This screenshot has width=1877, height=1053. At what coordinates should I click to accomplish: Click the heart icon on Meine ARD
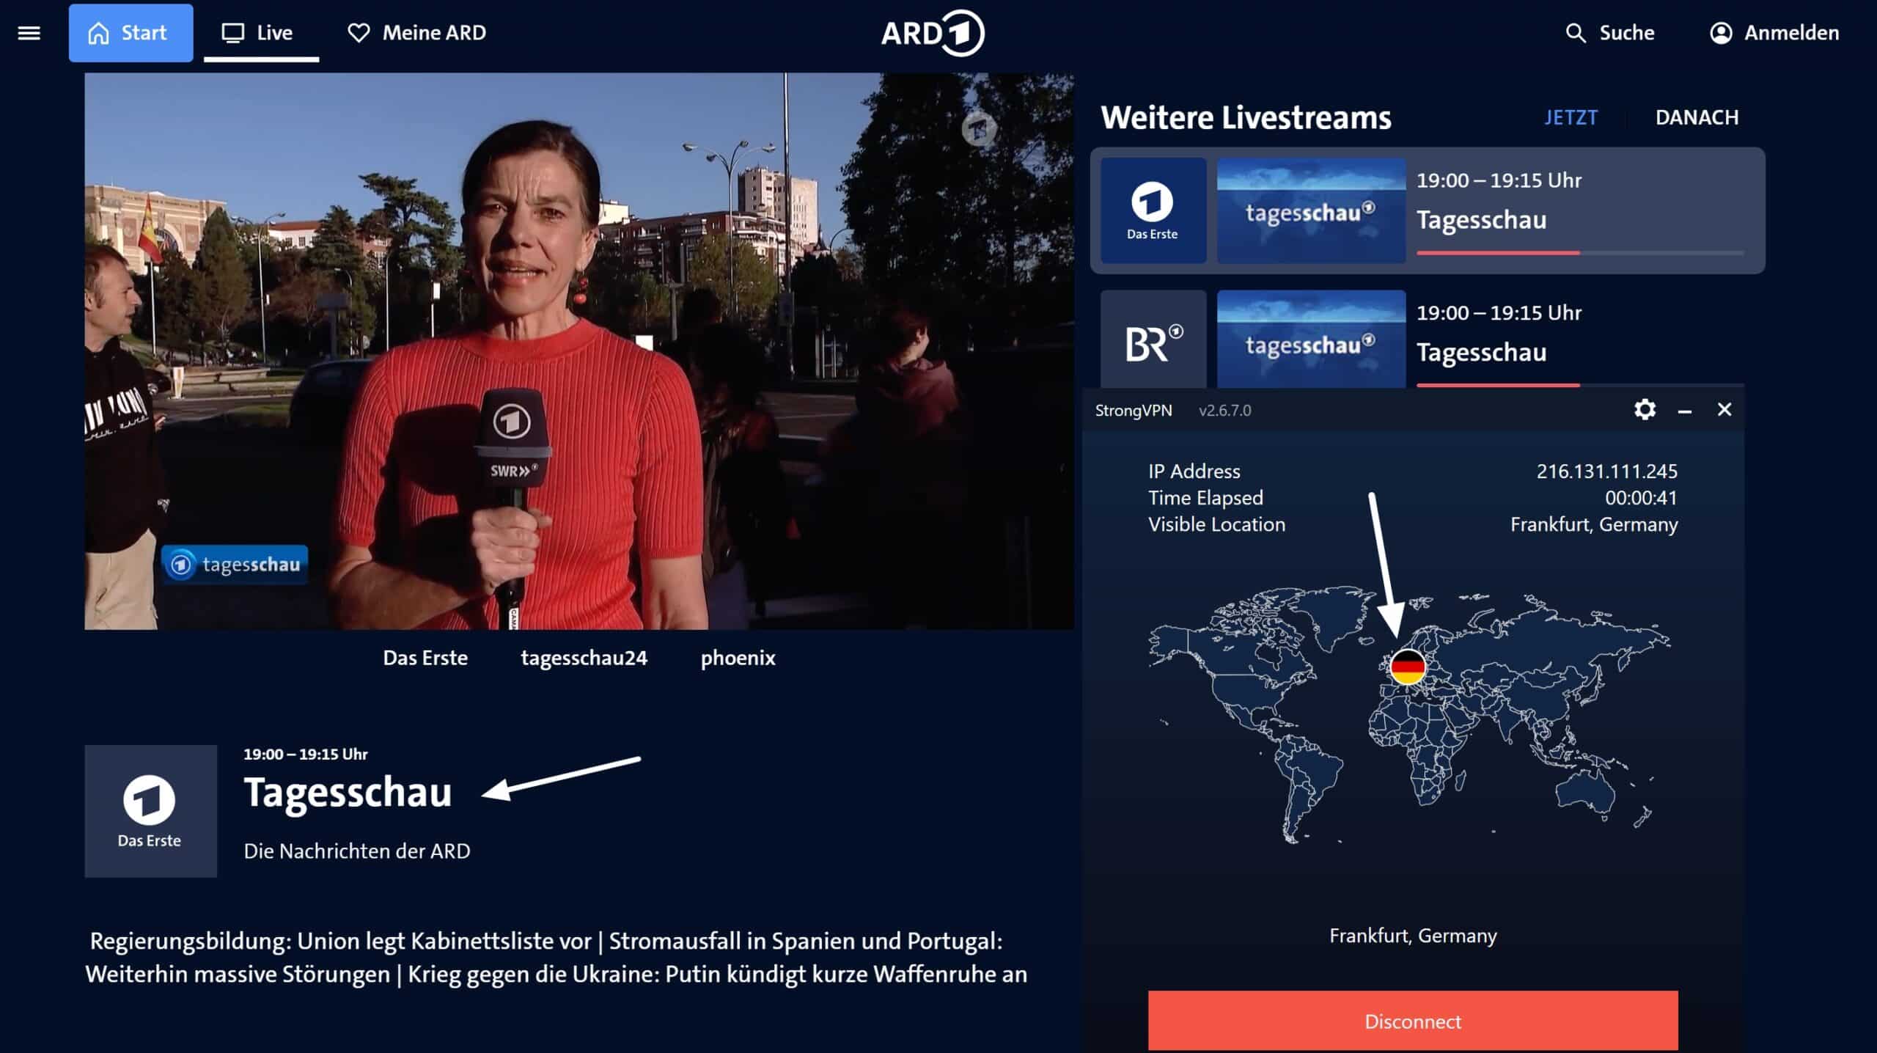pos(359,33)
